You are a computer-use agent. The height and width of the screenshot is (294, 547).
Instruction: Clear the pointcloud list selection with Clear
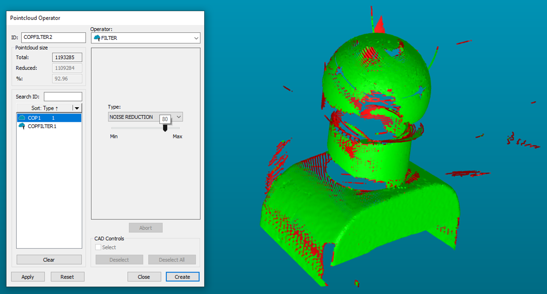click(x=49, y=260)
